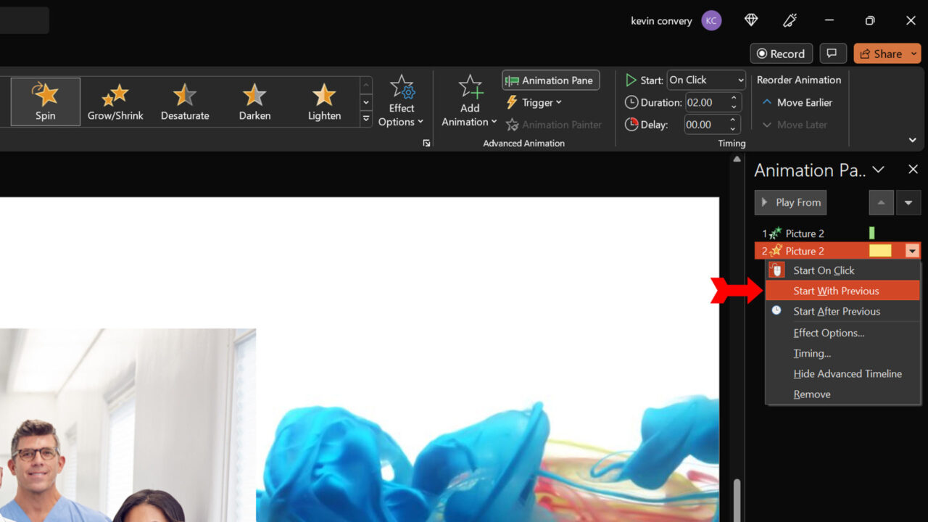Viewport: 928px width, 522px height.
Task: Open the comments pane
Action: 832,53
